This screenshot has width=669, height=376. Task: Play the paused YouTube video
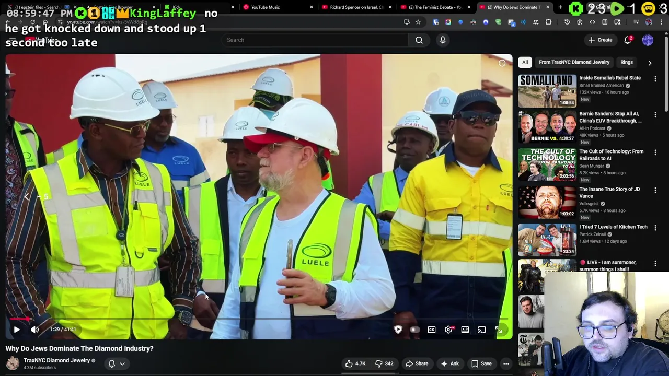pyautogui.click(x=17, y=330)
